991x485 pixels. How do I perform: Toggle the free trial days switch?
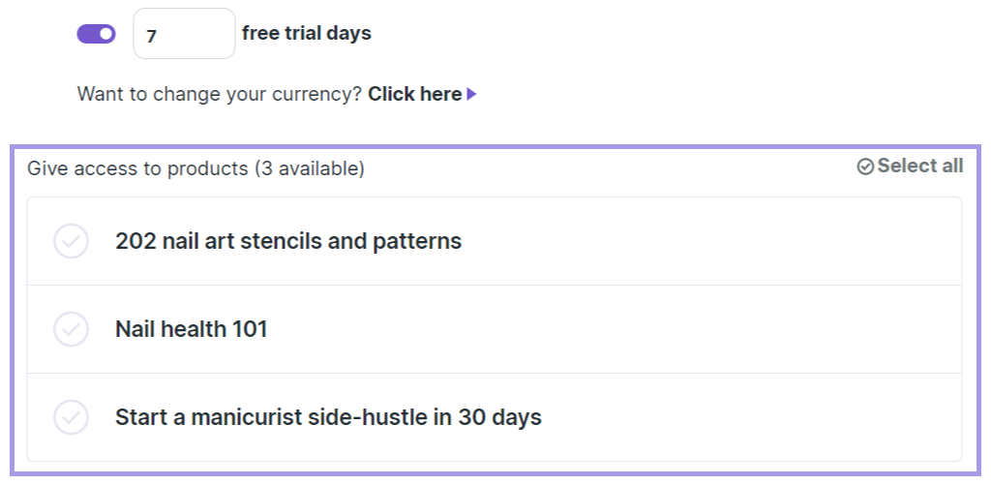pyautogui.click(x=96, y=34)
